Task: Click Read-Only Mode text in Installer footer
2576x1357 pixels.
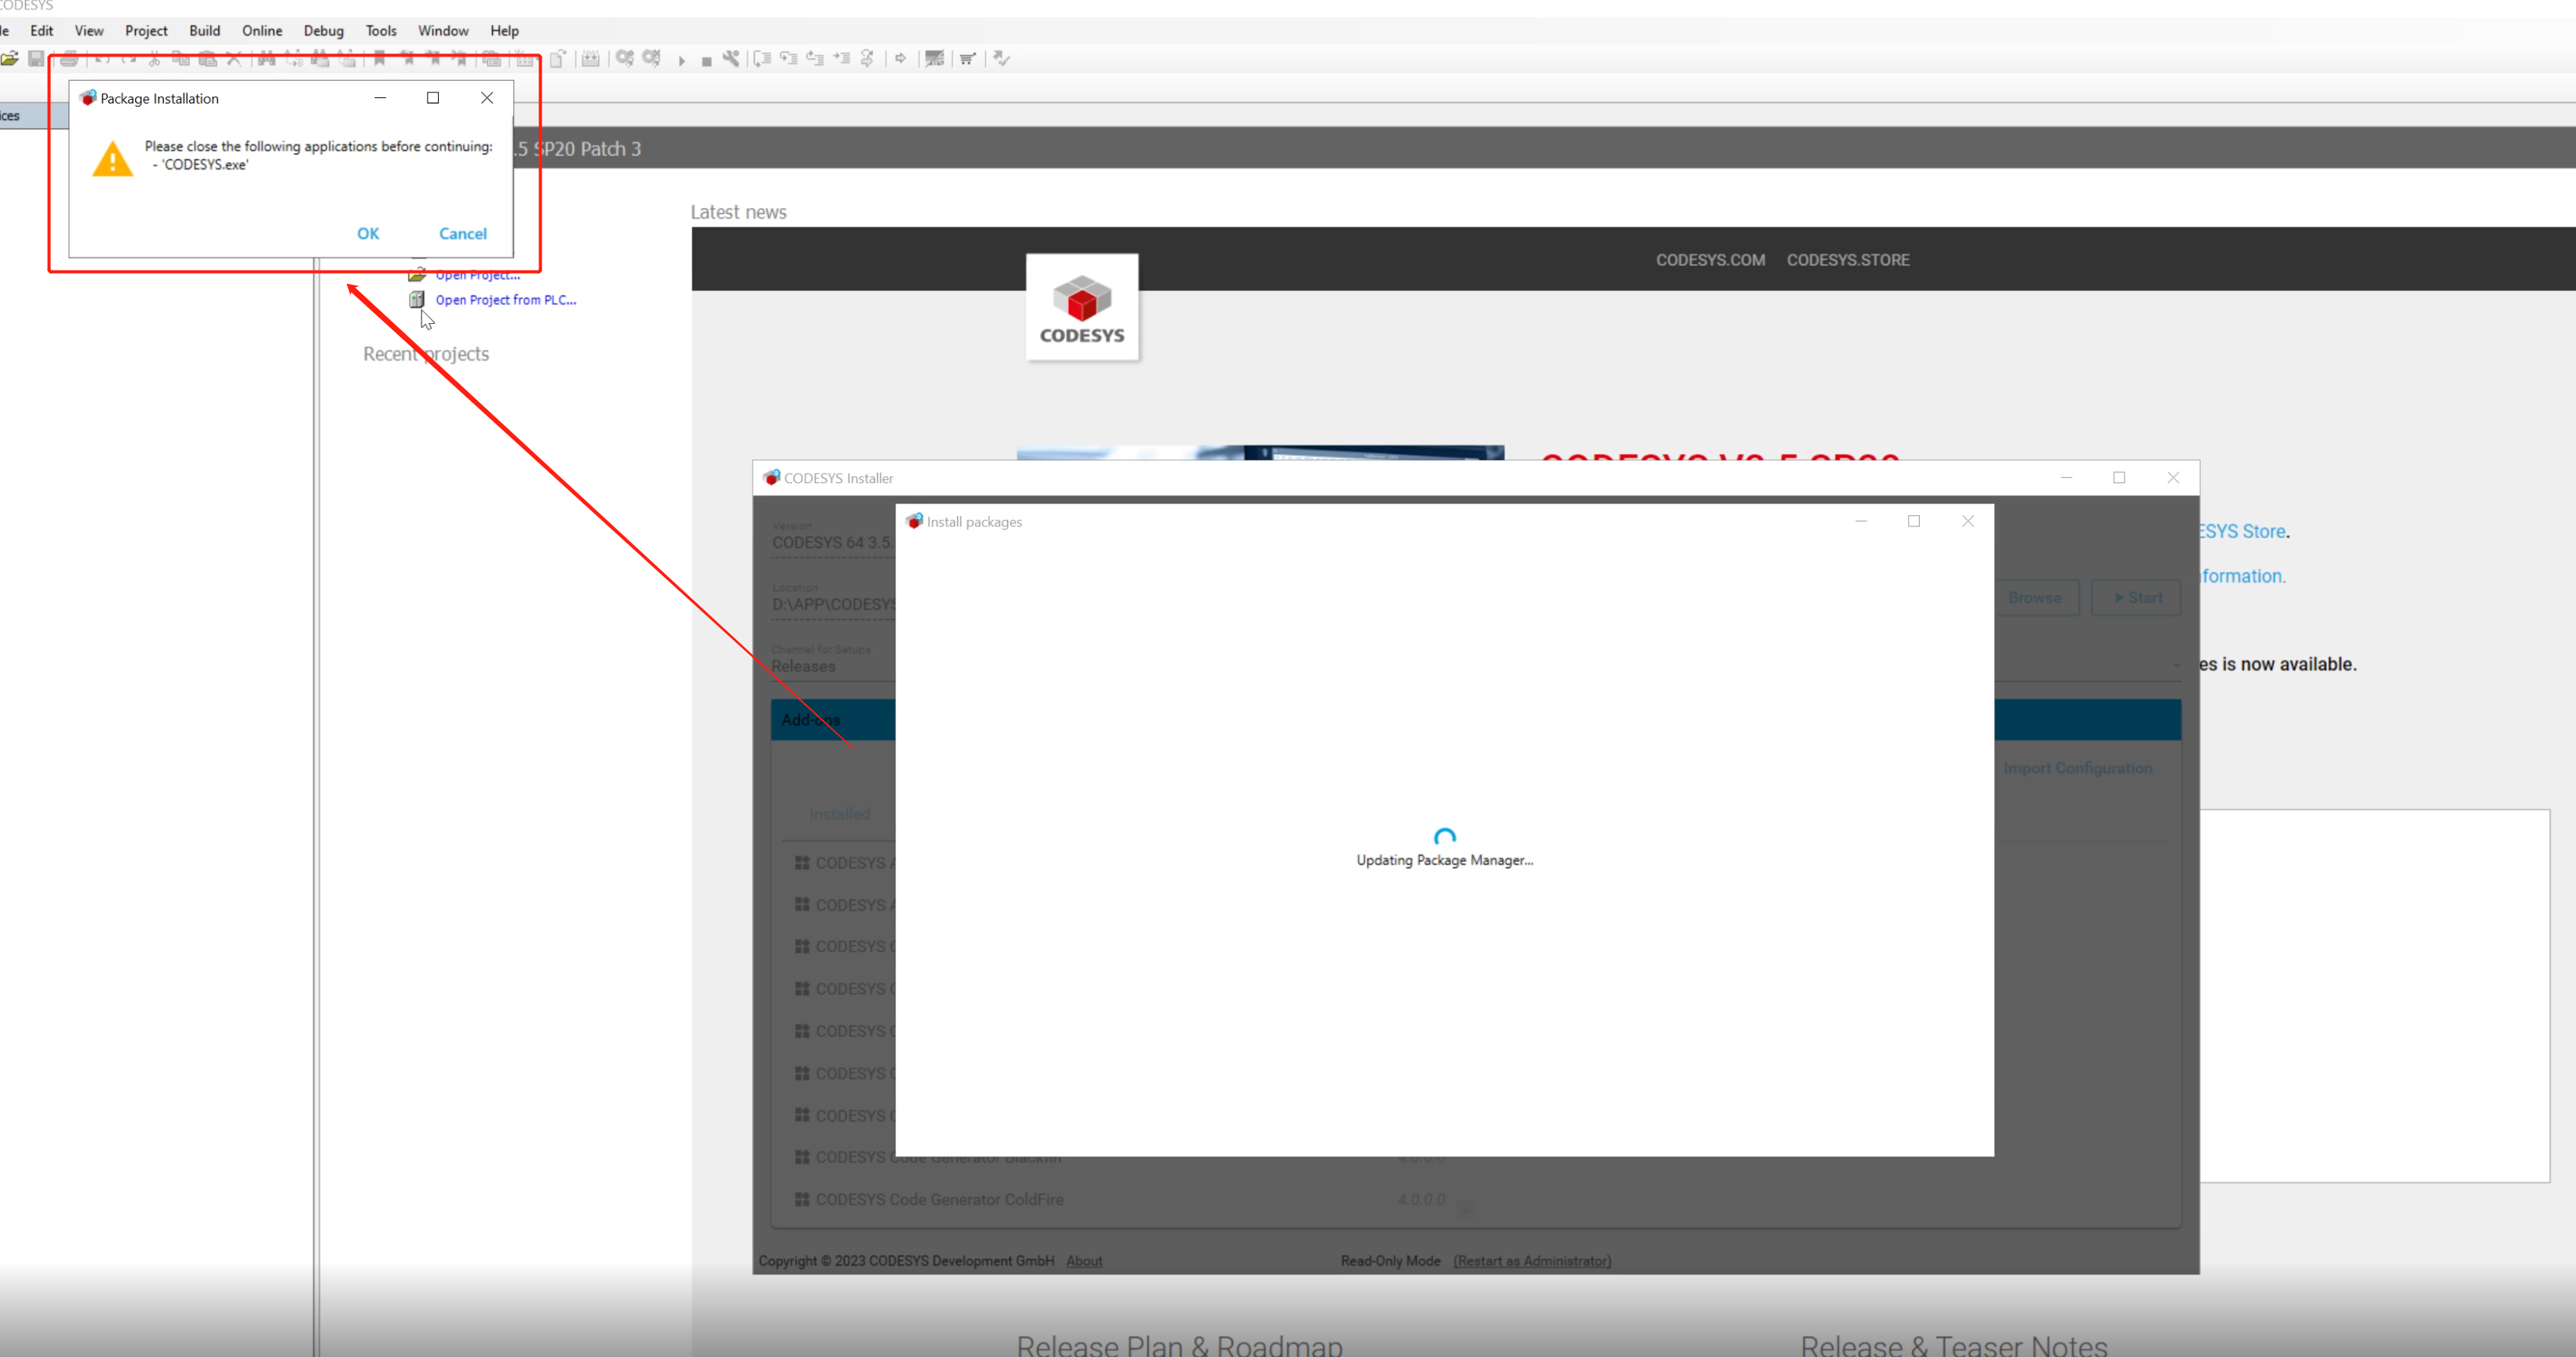Action: pyautogui.click(x=1390, y=1261)
